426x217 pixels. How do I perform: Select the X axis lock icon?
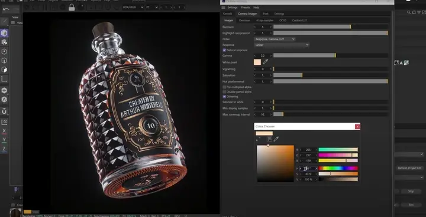tap(4, 131)
